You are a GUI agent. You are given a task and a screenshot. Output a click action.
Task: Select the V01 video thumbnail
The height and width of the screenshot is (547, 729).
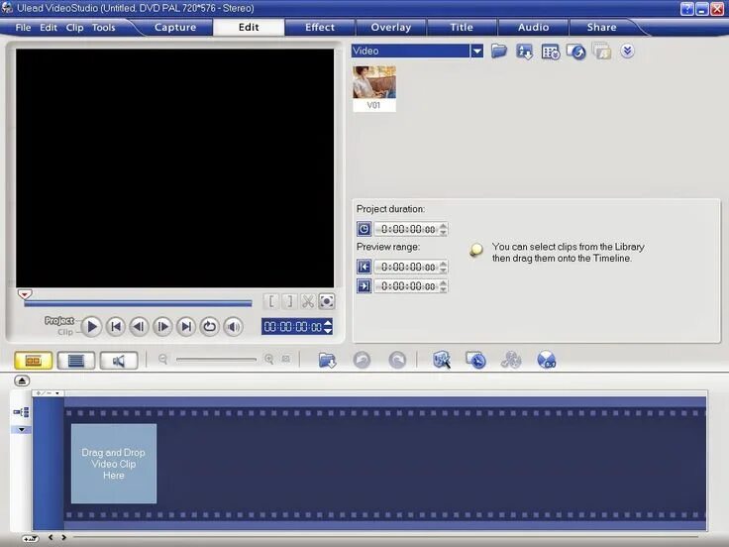[374, 88]
